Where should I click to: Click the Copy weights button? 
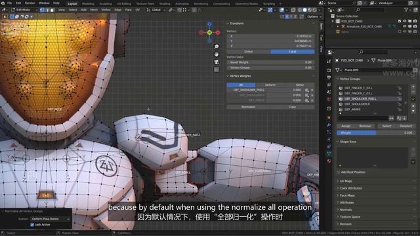(x=293, y=107)
